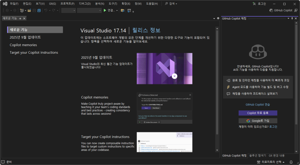The height and width of the screenshot is (165, 300).
Task: Close the GitHub Copilot 채팅 panel
Action: (296, 19)
